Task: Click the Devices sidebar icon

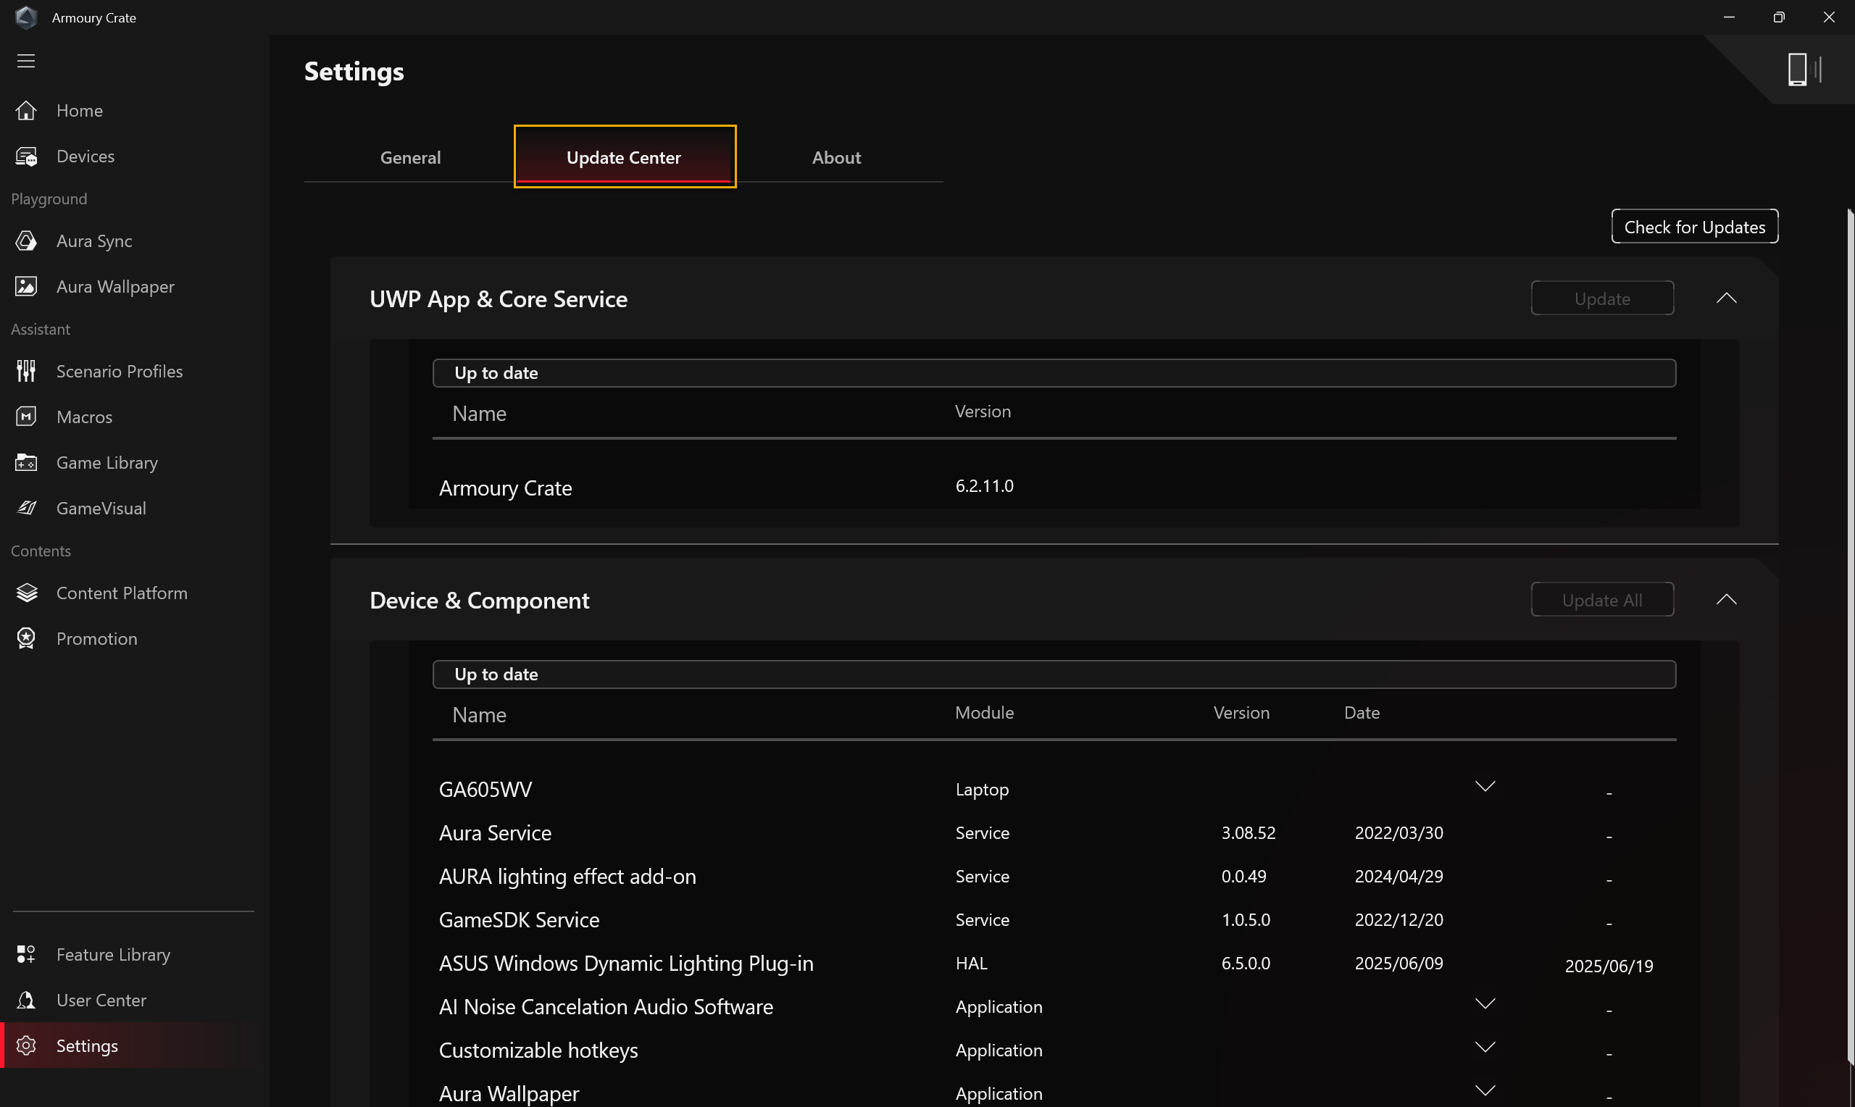Action: pos(26,156)
